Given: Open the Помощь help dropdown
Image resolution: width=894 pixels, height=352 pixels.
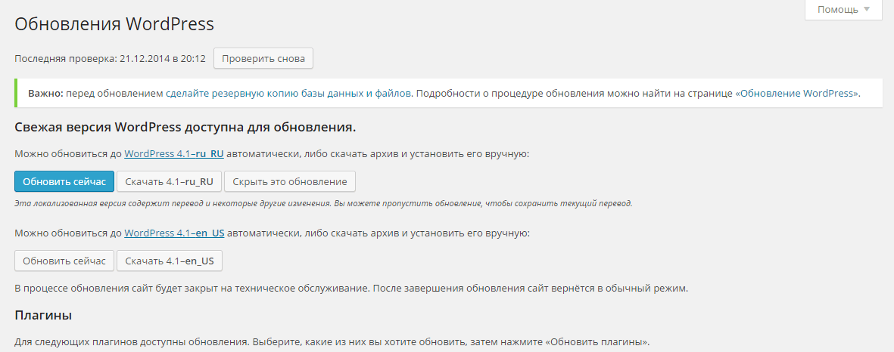Looking at the screenshot, I should click(843, 10).
